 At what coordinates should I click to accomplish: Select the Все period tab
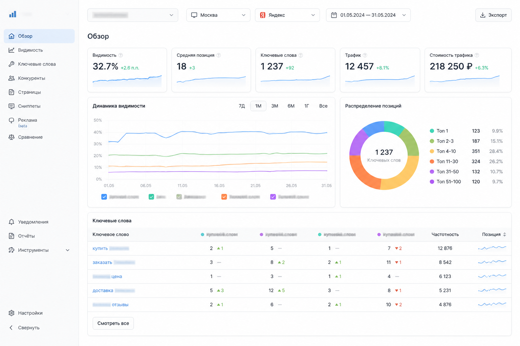click(323, 106)
